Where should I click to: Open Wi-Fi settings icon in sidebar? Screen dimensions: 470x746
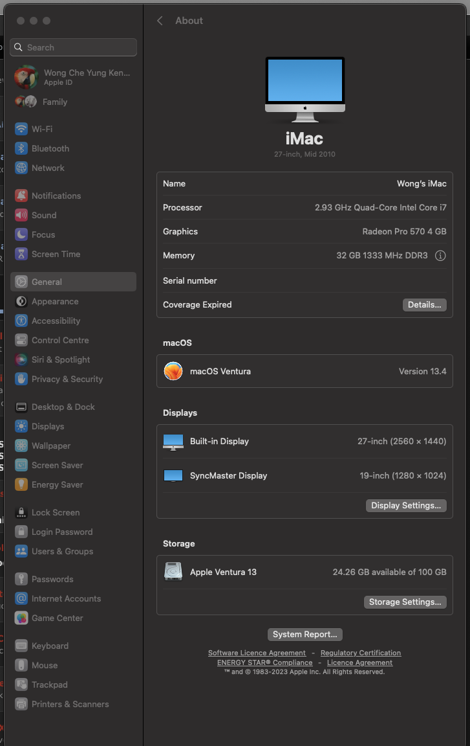[21, 129]
